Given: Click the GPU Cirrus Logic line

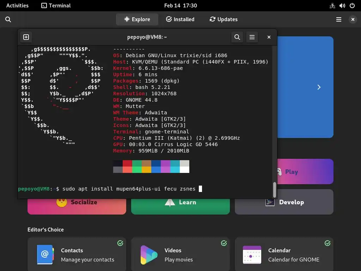Looking at the screenshot, I should coord(165,144).
